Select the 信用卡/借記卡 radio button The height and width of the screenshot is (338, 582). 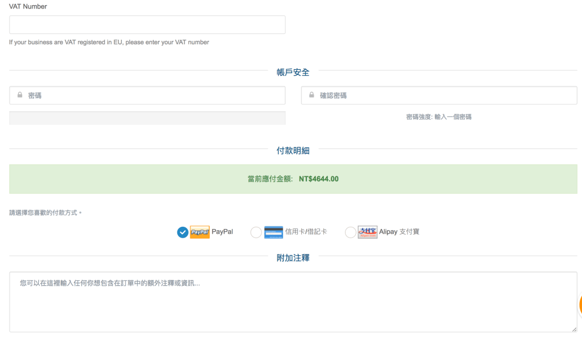tap(256, 233)
